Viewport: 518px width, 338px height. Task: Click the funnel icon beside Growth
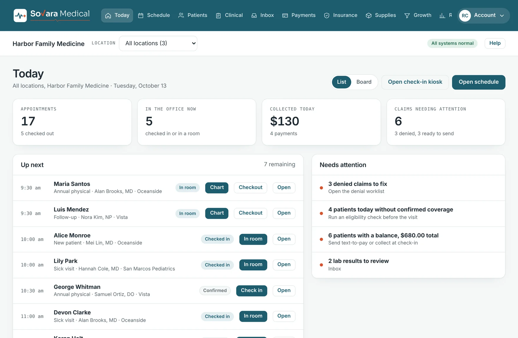coord(407,16)
